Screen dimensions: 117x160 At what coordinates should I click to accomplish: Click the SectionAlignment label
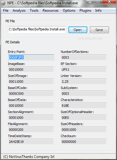(x=21, y=112)
